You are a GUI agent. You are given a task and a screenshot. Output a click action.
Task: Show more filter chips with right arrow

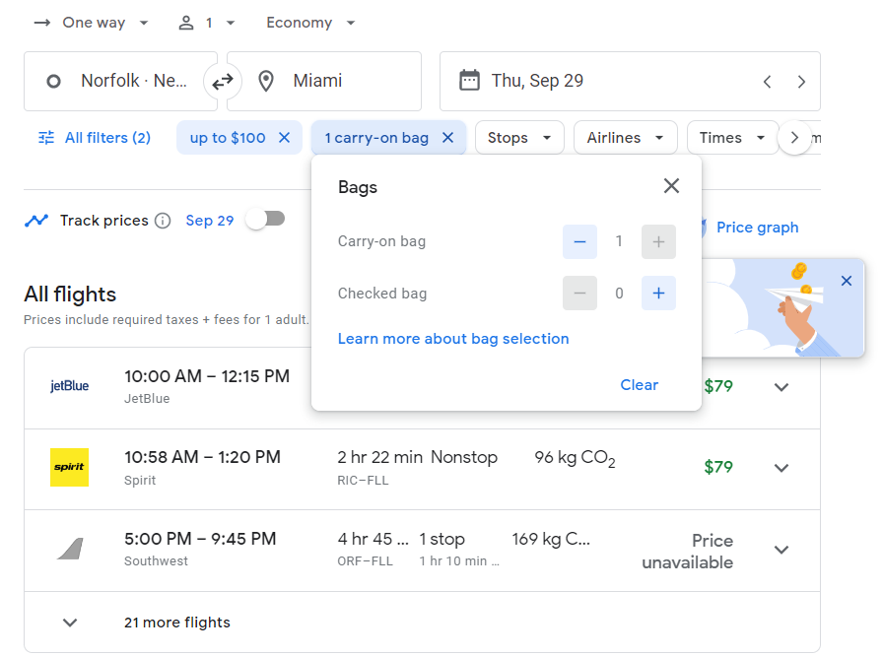coord(794,138)
